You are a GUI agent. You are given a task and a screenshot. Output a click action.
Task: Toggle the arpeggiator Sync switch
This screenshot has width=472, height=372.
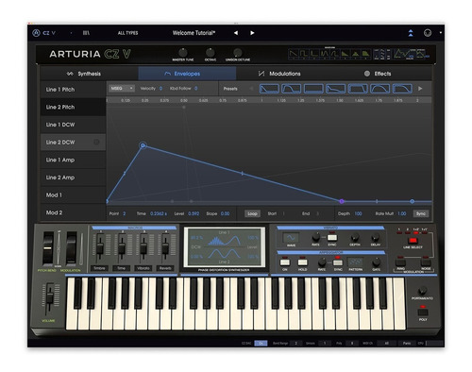(338, 262)
